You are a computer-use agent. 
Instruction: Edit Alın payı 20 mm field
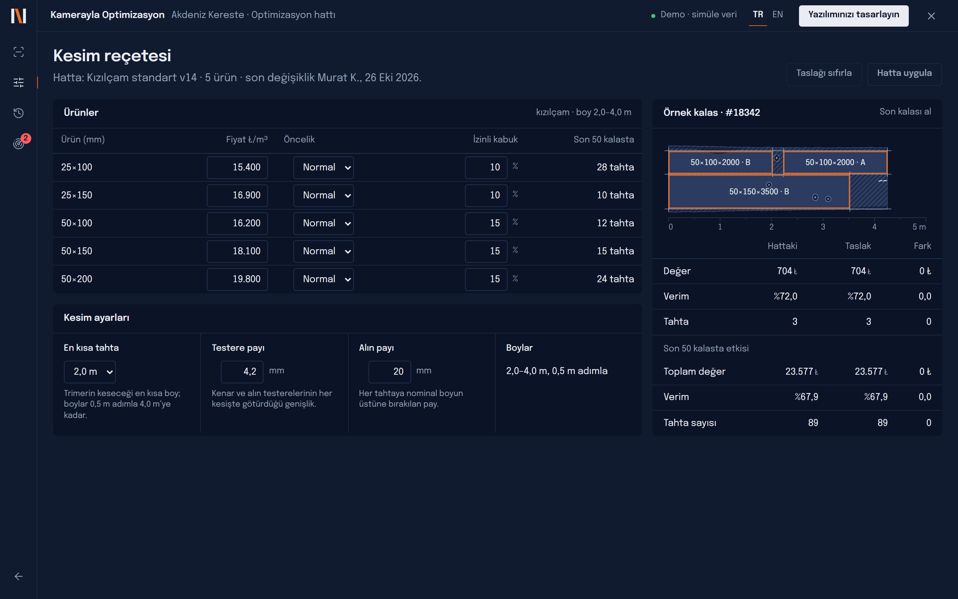tap(390, 372)
